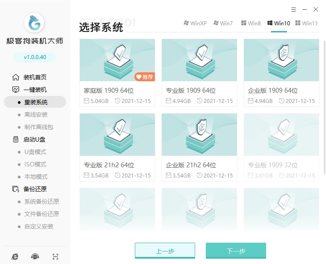Open the hamburger menu icon

[x=293, y=10]
